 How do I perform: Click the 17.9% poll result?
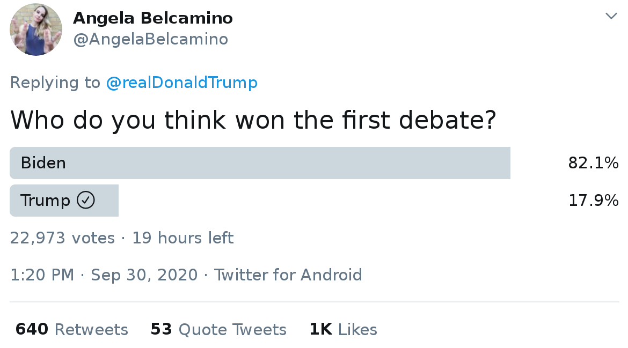593,201
